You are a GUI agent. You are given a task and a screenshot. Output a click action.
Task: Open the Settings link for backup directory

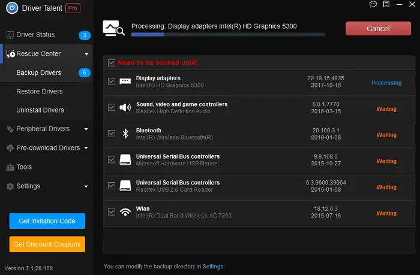pos(212,267)
